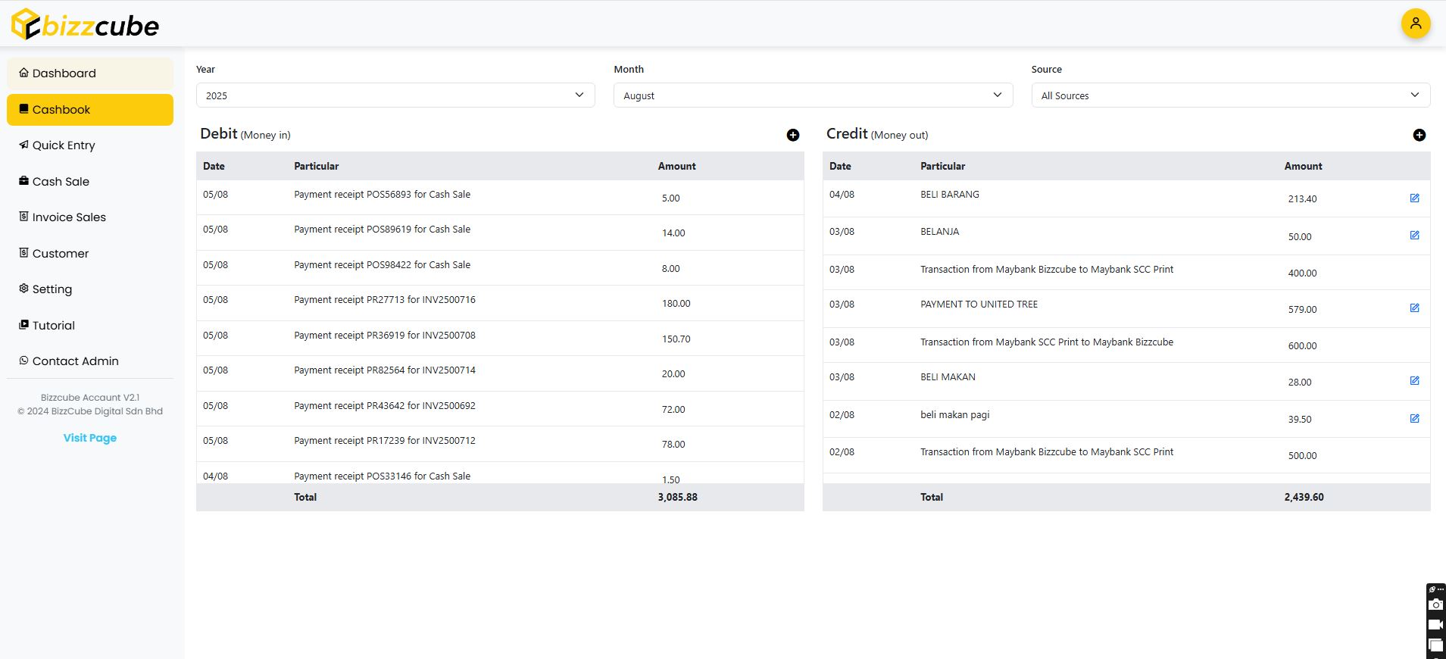Click the Visit Page link

tap(89, 438)
